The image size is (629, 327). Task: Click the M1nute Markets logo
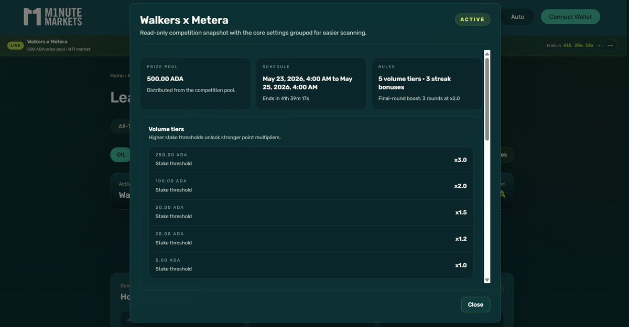pos(53,16)
